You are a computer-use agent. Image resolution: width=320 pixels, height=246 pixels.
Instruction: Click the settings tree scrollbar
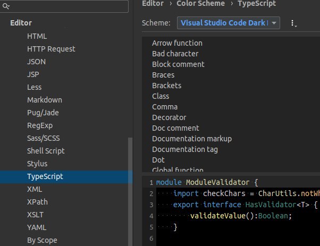130,191
